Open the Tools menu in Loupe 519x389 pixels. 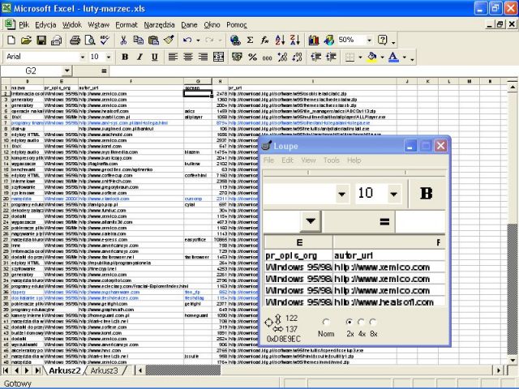332,160
